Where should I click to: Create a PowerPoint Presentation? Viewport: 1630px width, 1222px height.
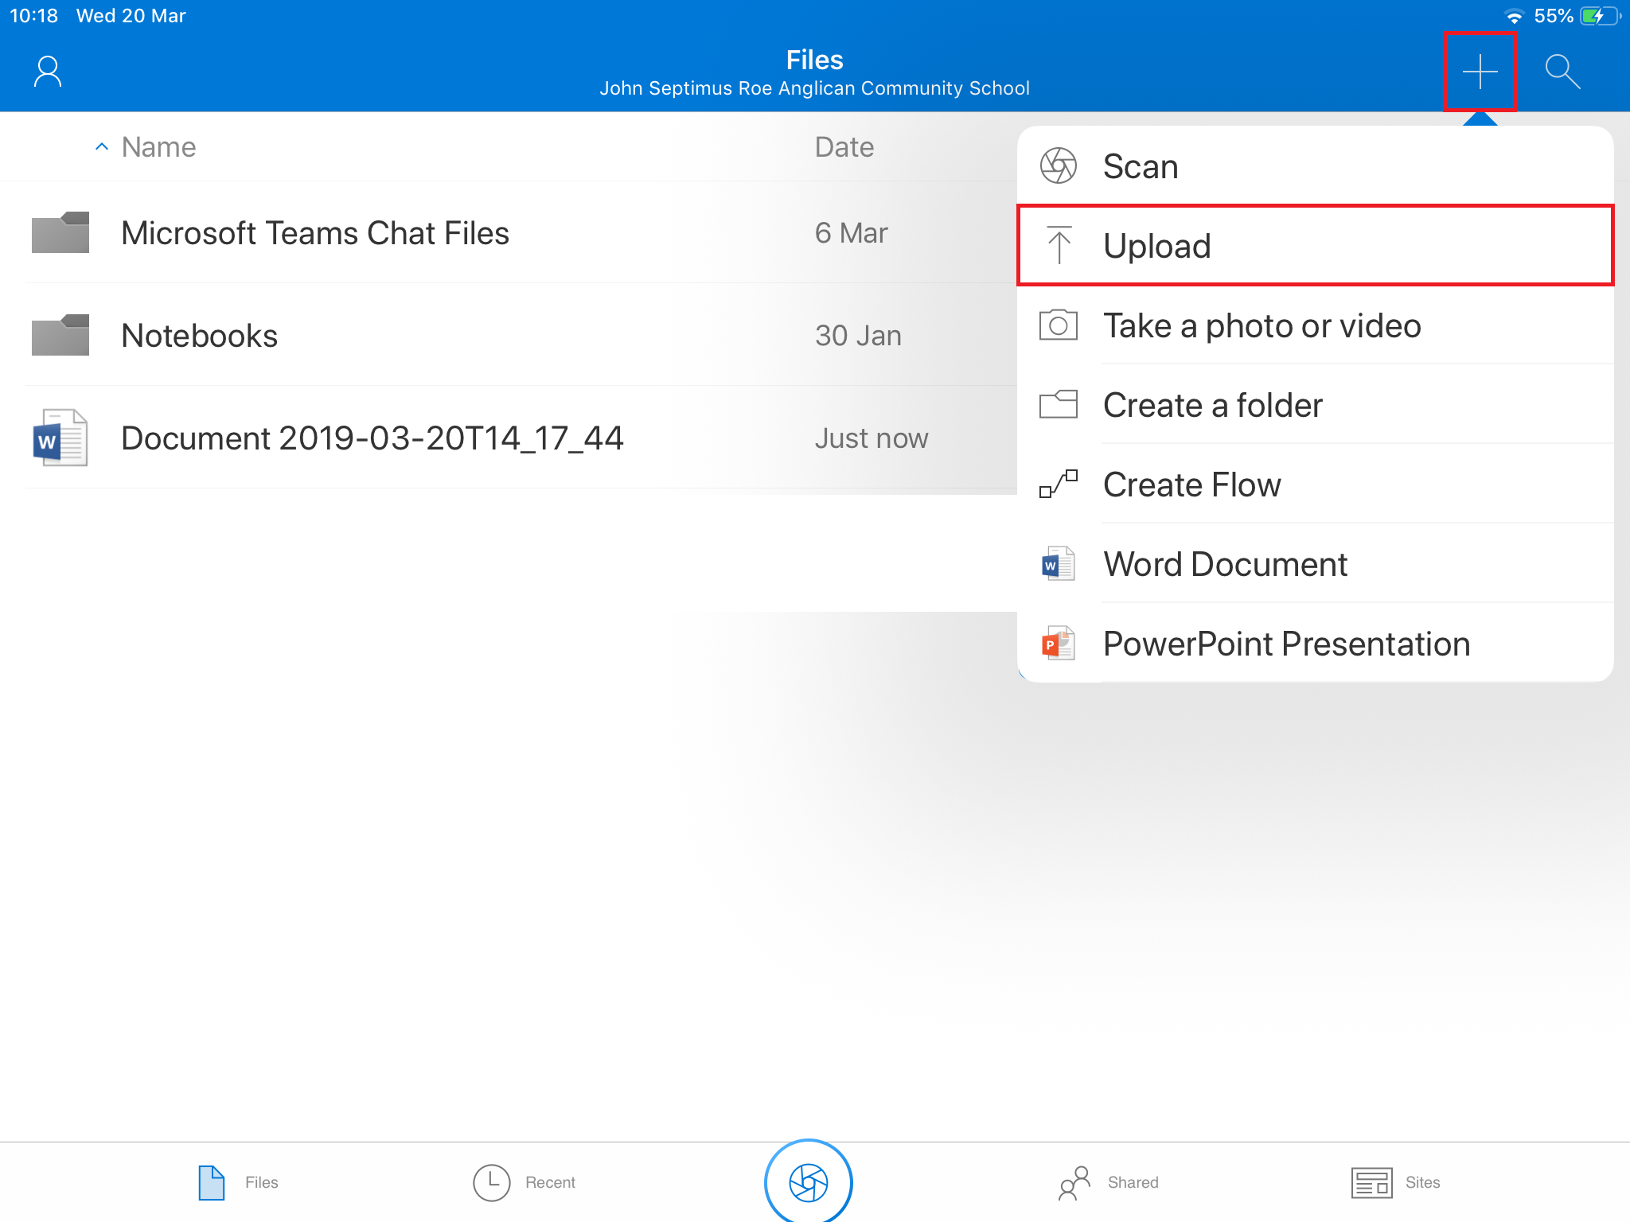1316,643
